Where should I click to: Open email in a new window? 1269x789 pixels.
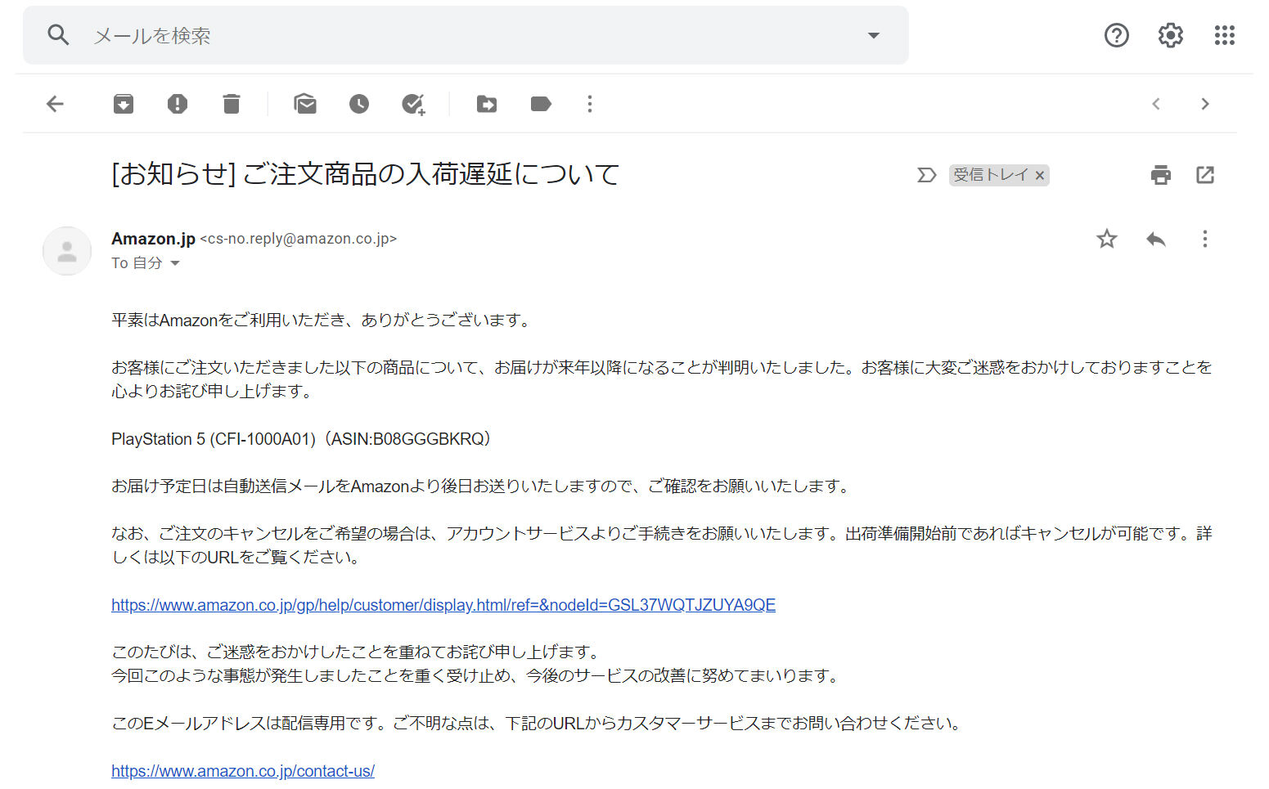tap(1205, 175)
